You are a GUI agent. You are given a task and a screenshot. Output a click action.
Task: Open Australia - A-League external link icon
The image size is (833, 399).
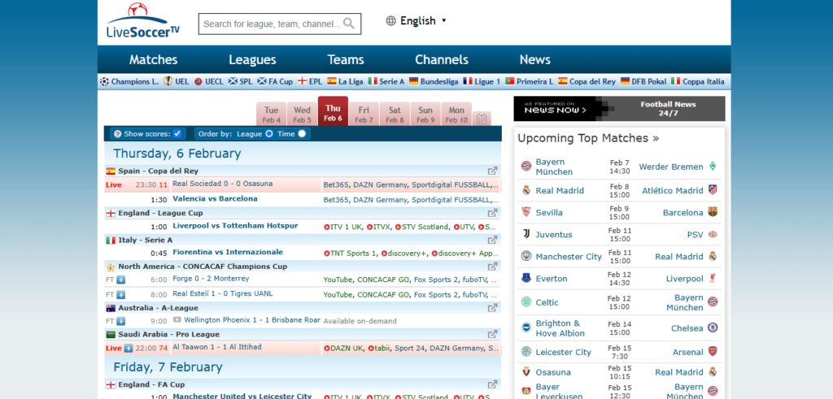492,308
